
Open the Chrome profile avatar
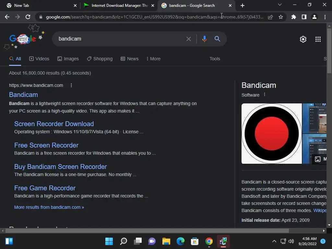coord(314,17)
